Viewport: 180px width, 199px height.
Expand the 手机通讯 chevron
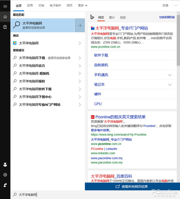point(170,75)
